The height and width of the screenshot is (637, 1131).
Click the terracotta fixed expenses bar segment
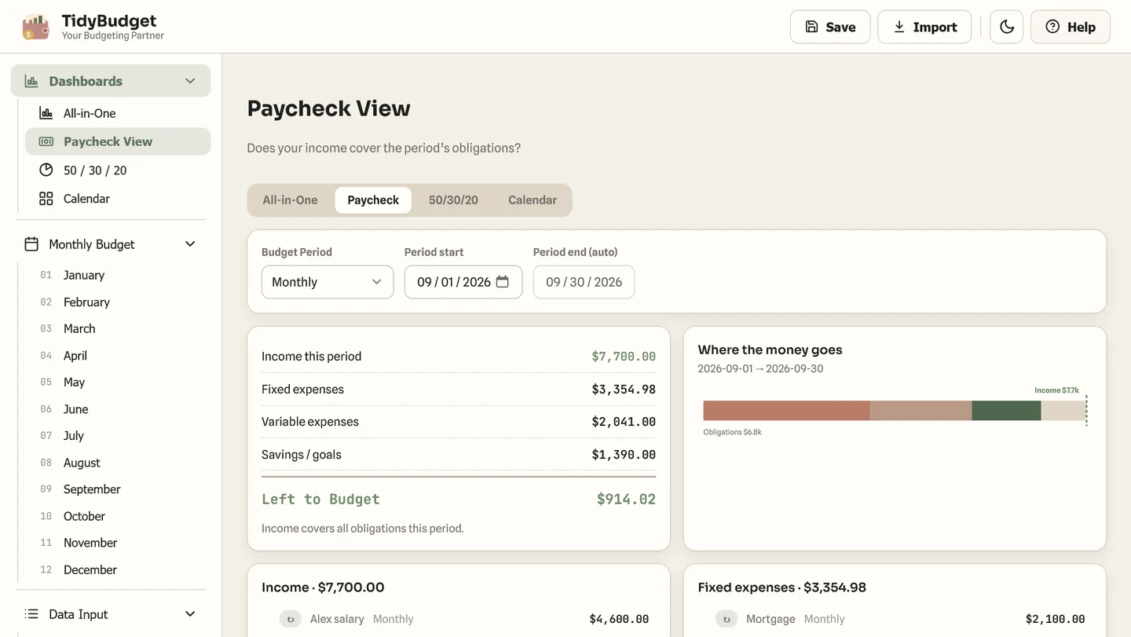786,411
